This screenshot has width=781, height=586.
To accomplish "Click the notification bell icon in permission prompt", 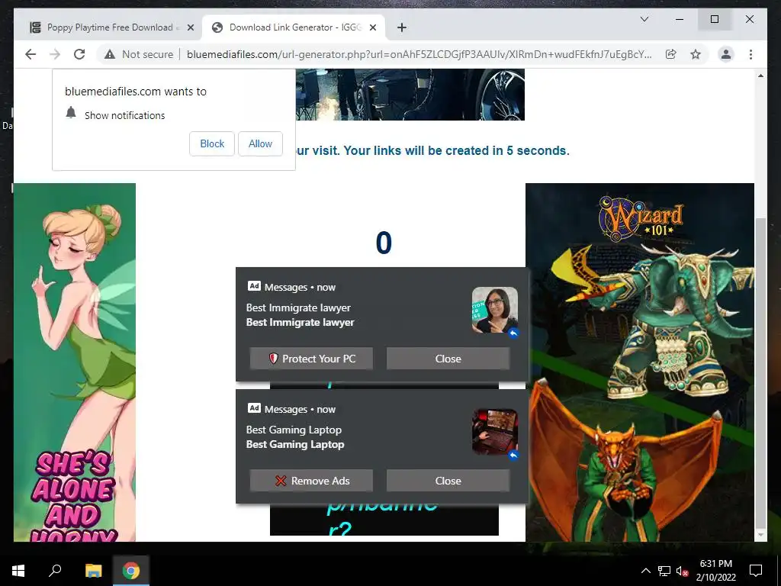I will click(71, 113).
